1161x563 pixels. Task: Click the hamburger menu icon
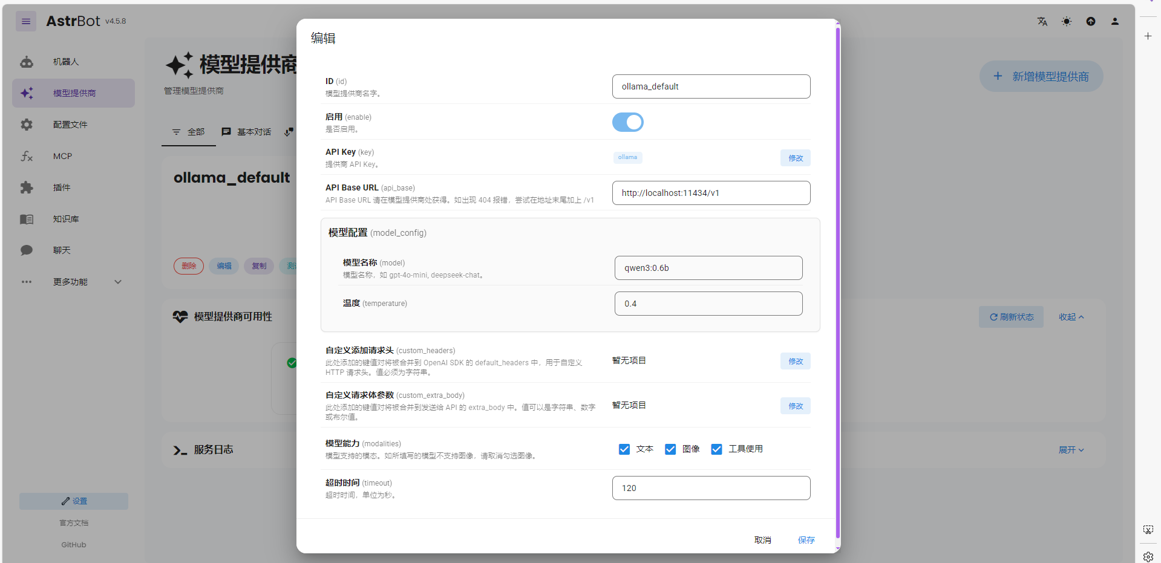pyautogui.click(x=26, y=22)
